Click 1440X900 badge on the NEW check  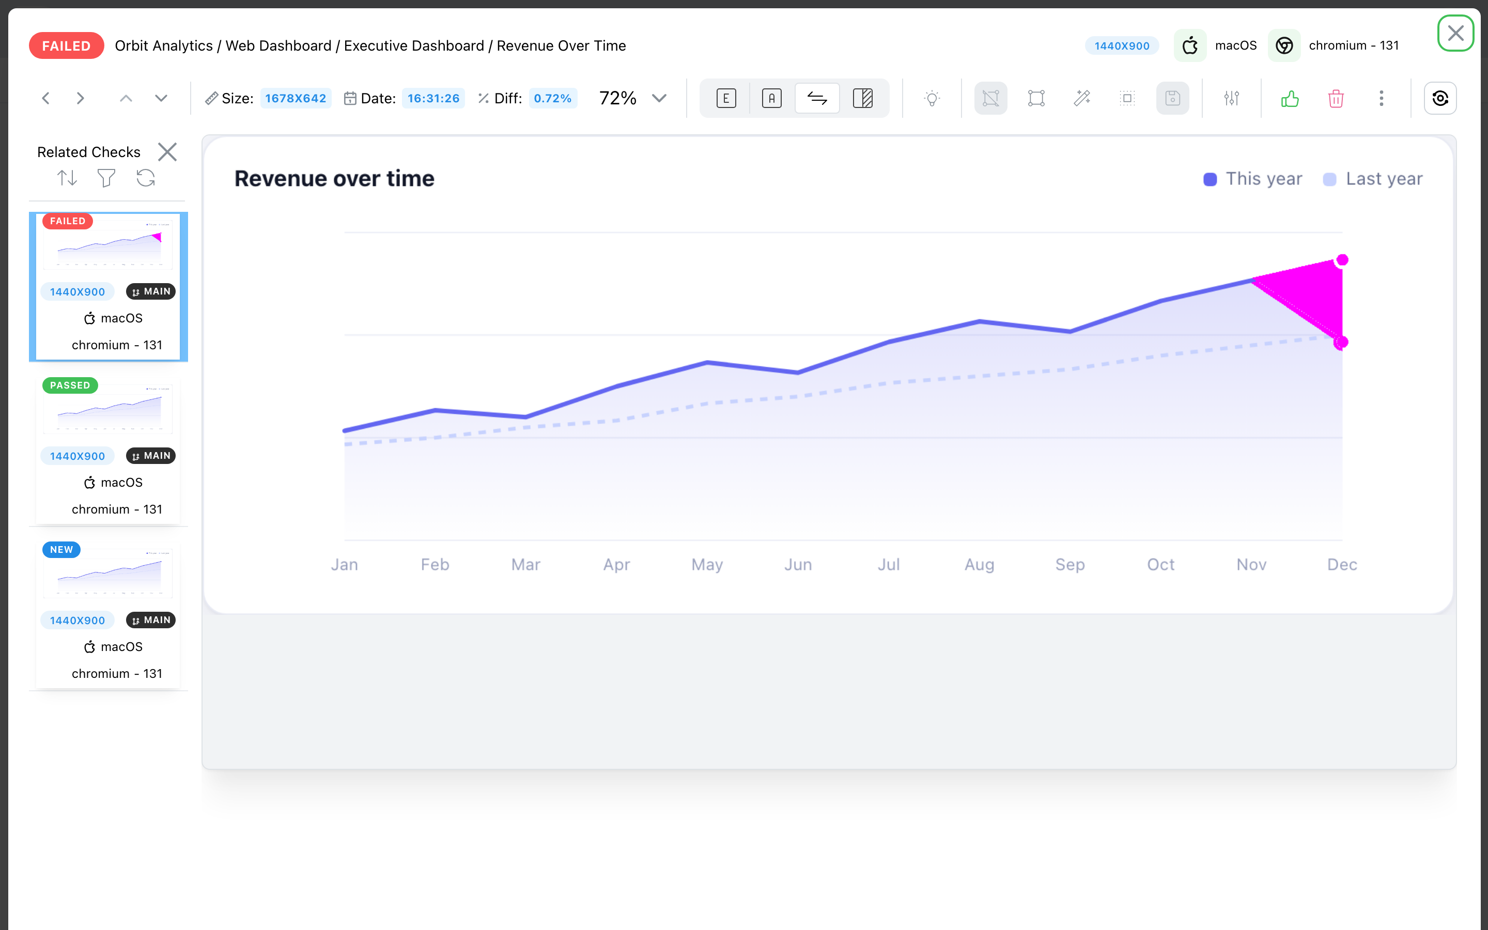(78, 621)
